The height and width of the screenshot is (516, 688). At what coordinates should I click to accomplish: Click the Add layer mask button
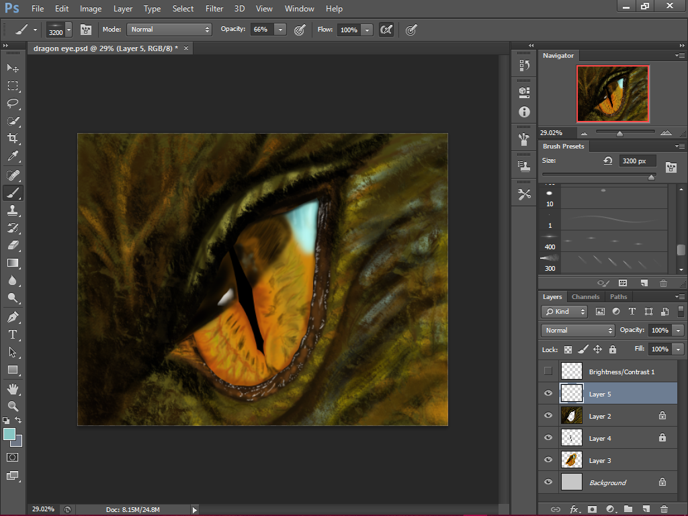[592, 509]
